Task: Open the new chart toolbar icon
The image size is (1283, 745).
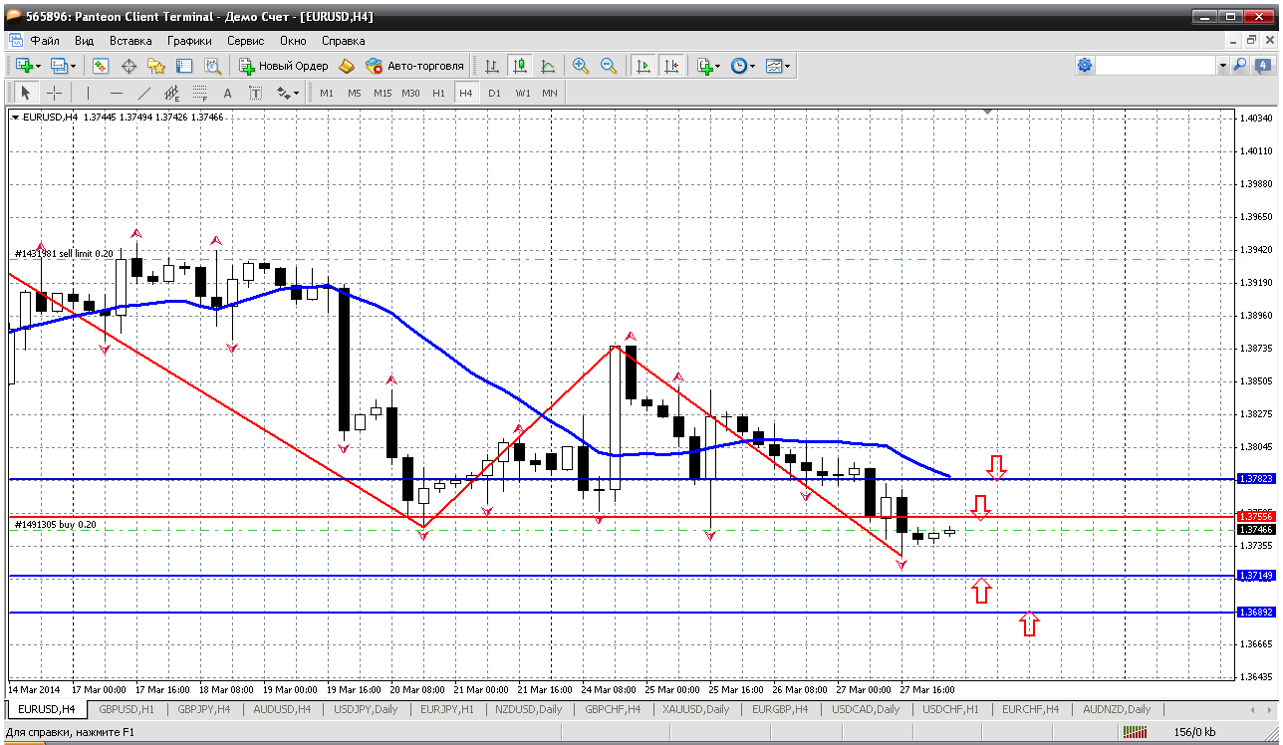Action: pyautogui.click(x=25, y=66)
